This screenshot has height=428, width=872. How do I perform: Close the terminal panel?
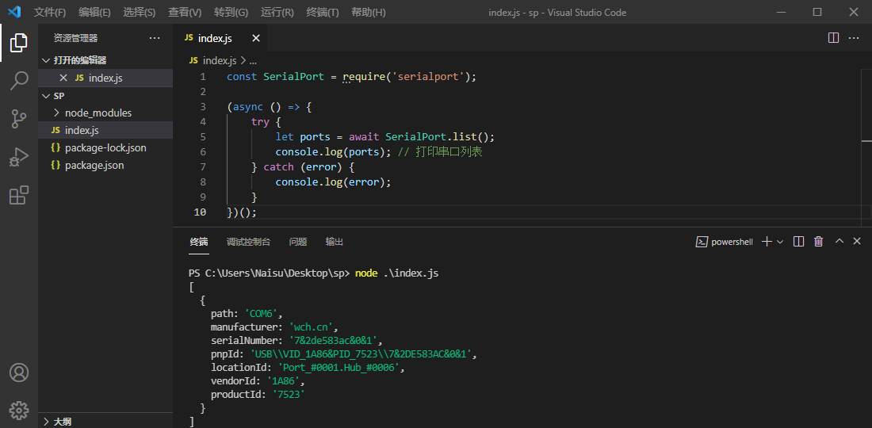[x=857, y=241]
